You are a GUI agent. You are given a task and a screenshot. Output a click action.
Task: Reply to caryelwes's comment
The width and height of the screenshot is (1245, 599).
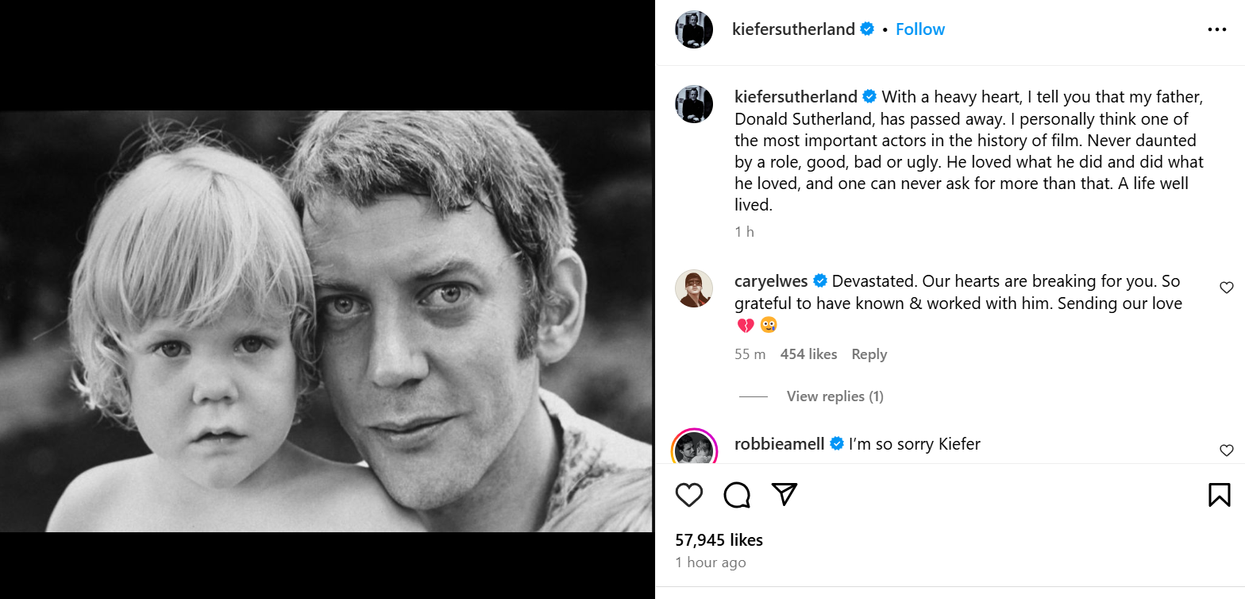(x=869, y=354)
